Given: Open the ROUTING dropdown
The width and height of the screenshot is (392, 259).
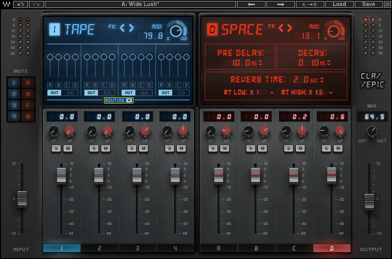Looking at the screenshot, I should tap(119, 100).
